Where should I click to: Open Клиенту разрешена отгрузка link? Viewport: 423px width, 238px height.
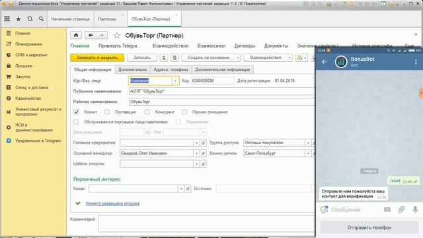coord(112,204)
